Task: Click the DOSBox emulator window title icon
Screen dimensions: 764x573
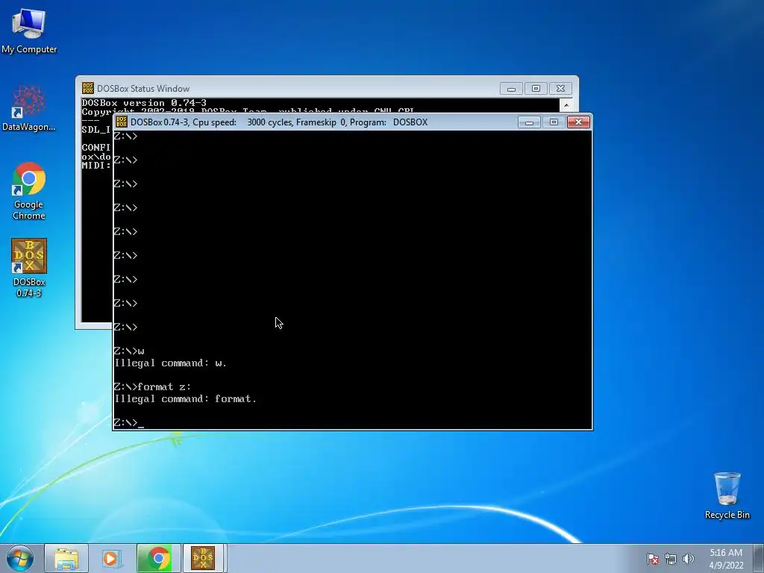Action: coord(122,122)
